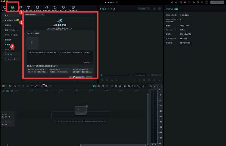226x146 pixels.
Task: Choose the 3Dフィギュア example card
Action: (x=60, y=71)
